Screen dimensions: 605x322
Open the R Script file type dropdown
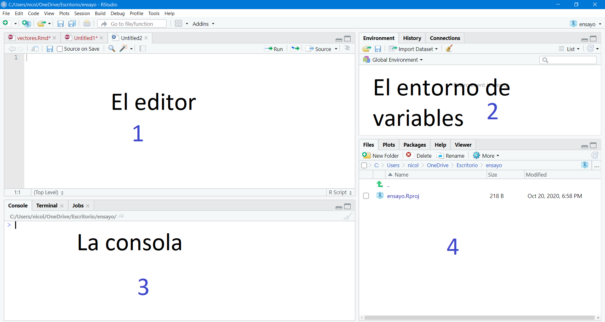coord(340,192)
